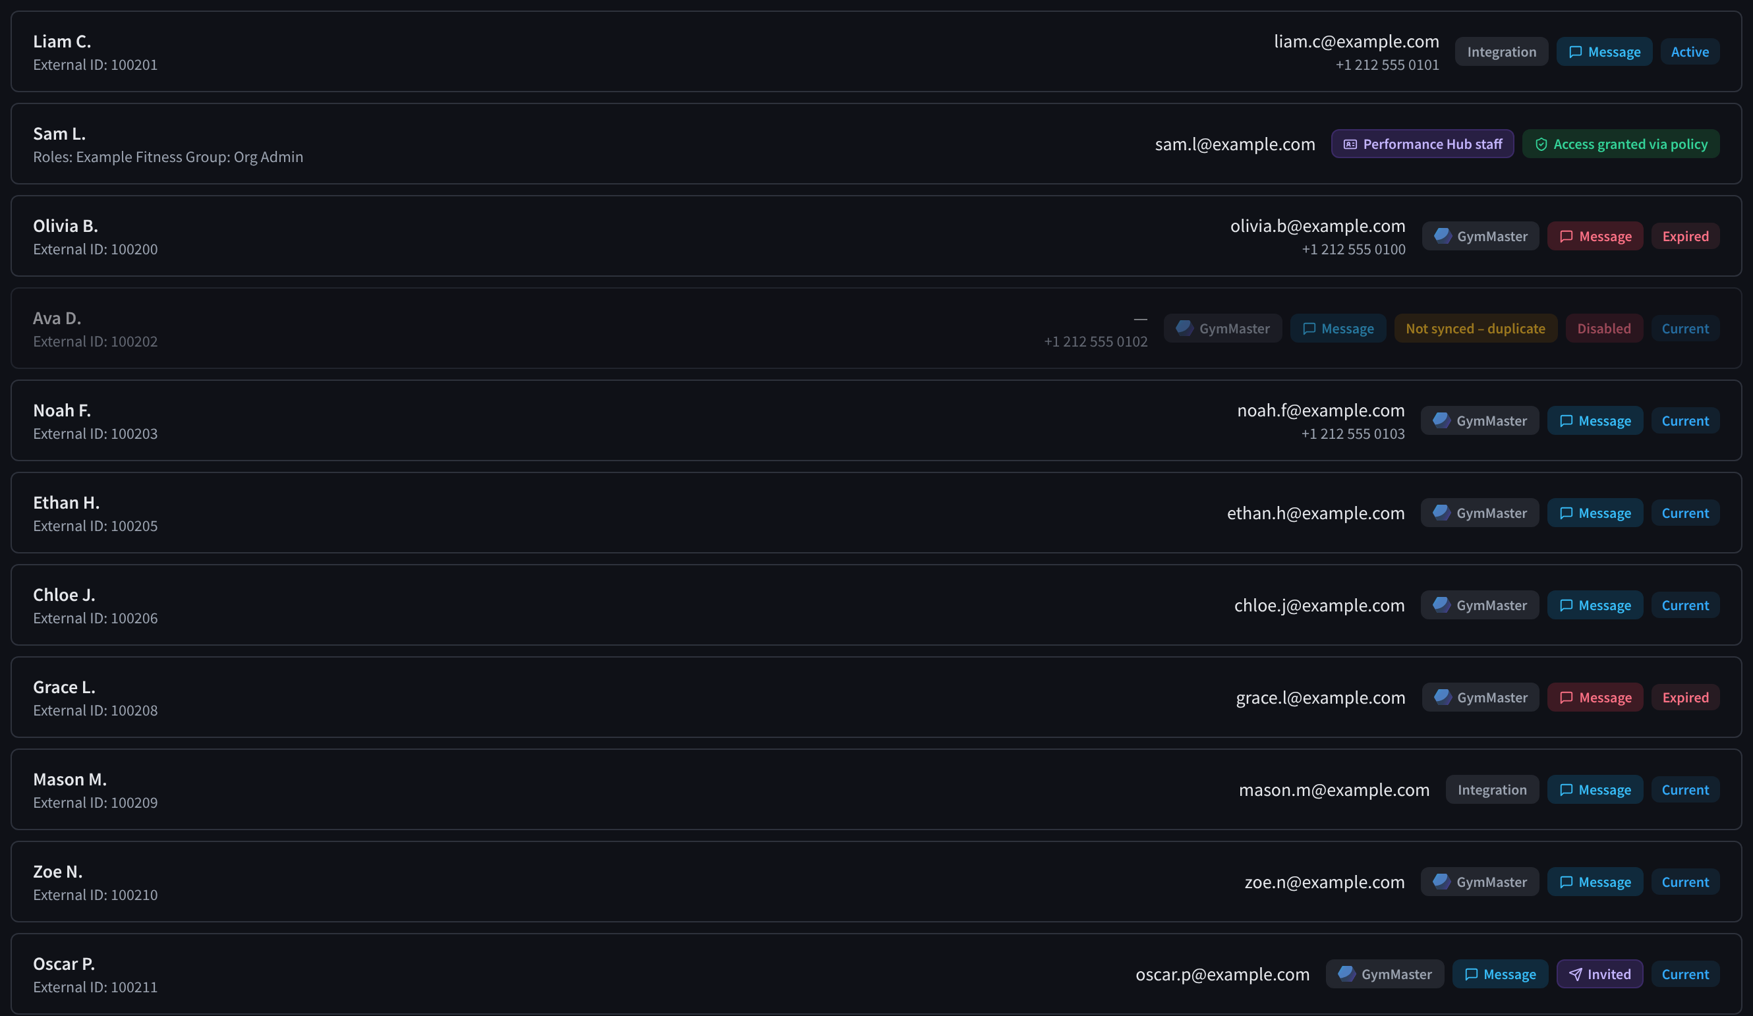The image size is (1753, 1016).
Task: Click GymMaster logo icon in Ethan H. row
Action: point(1441,513)
